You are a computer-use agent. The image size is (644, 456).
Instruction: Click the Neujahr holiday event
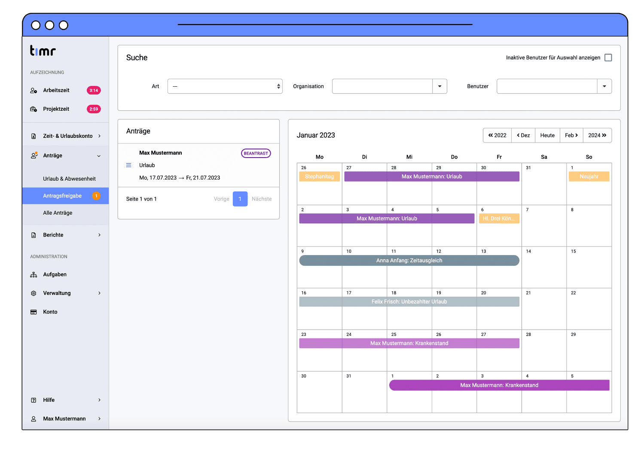pyautogui.click(x=589, y=176)
